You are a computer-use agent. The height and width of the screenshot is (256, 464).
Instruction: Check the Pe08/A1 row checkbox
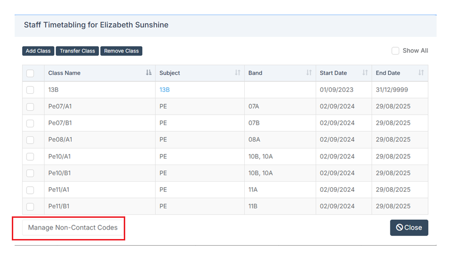point(30,140)
